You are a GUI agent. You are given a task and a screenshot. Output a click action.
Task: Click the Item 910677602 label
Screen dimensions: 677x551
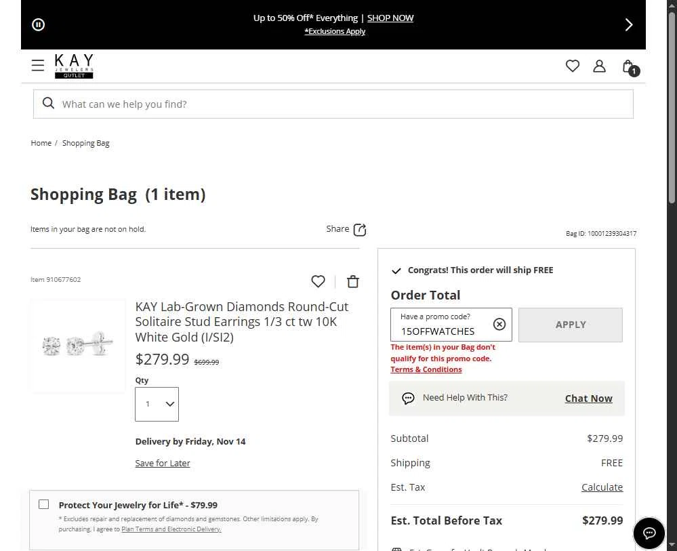[x=56, y=280]
